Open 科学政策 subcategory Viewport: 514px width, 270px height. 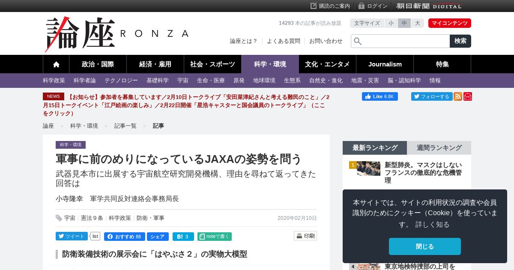pos(54,81)
